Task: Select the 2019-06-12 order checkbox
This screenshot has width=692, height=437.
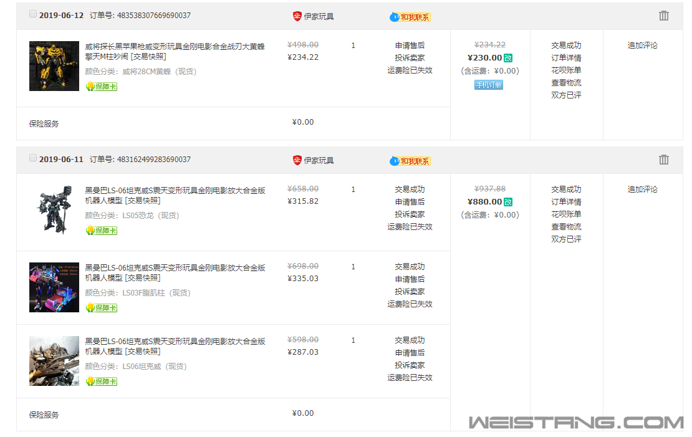Action: point(33,14)
